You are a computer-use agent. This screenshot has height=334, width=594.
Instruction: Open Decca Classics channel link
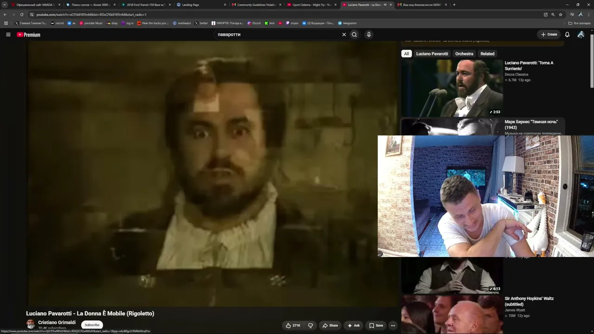coord(517,74)
